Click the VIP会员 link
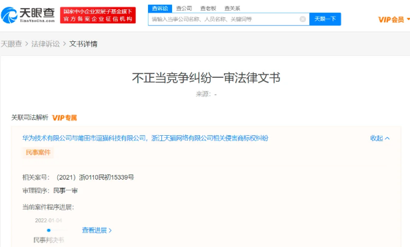The image size is (410, 247). coord(391,19)
